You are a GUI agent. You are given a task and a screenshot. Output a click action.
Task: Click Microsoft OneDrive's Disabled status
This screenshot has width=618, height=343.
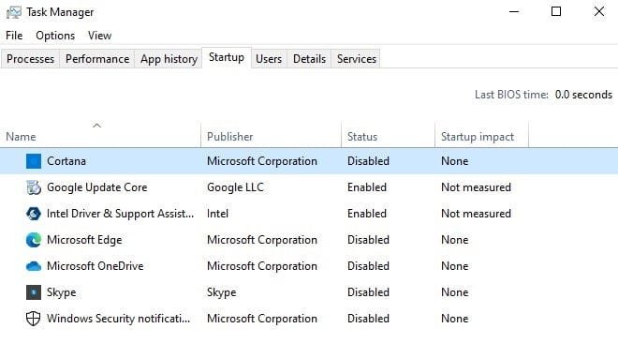(368, 266)
